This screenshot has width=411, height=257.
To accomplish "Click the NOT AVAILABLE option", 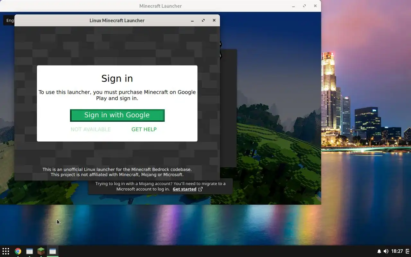I will click(91, 129).
